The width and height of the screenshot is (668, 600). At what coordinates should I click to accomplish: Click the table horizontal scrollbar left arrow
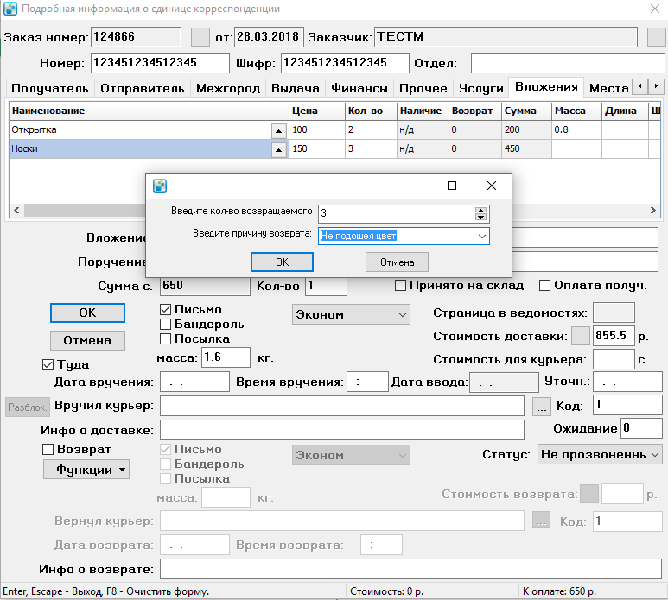[16, 210]
